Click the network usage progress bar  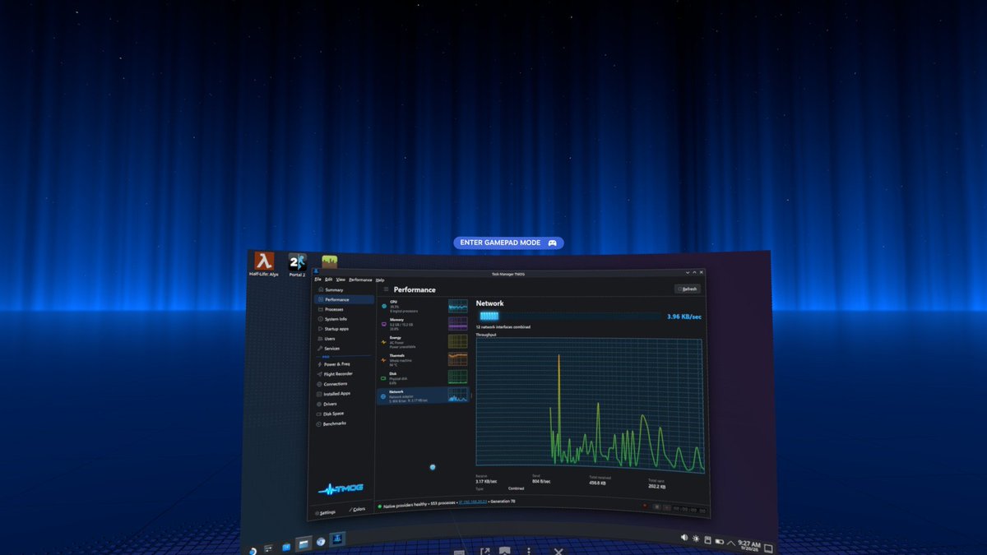[x=571, y=316]
